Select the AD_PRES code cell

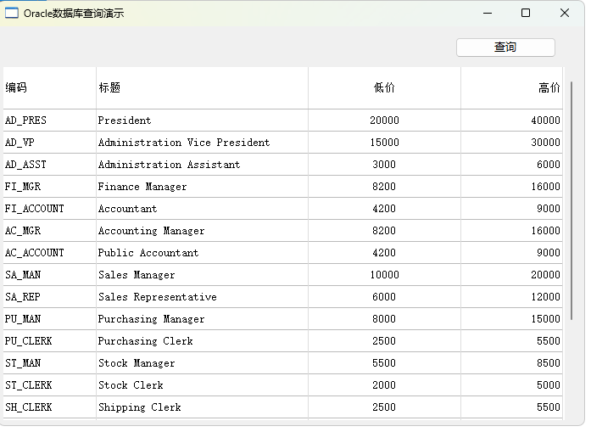50,121
